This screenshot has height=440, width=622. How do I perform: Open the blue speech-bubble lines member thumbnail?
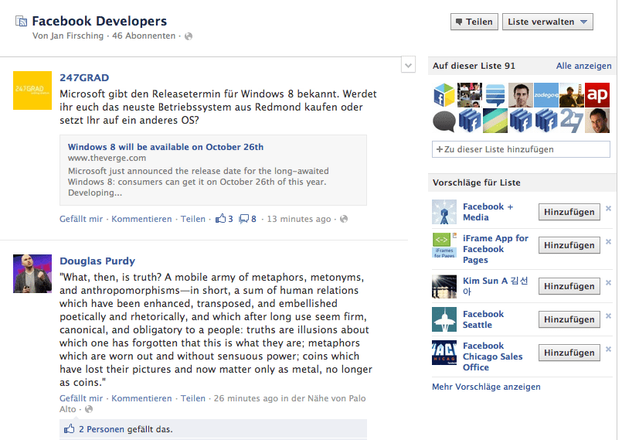[495, 95]
